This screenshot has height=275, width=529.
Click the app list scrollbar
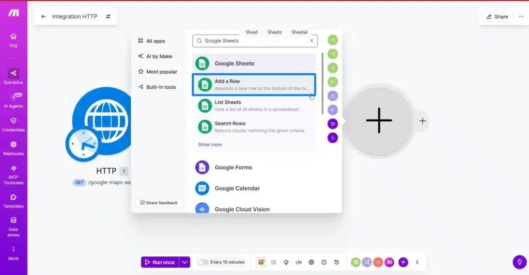pyautogui.click(x=322, y=83)
